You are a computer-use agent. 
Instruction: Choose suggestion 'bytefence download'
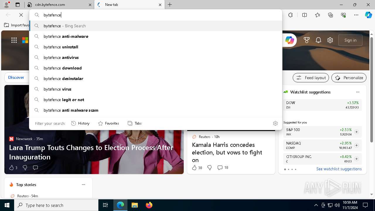[156, 68]
